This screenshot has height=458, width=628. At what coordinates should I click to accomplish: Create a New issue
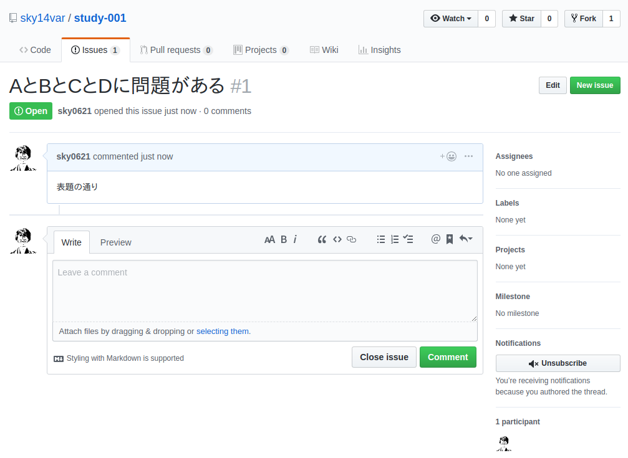click(595, 85)
